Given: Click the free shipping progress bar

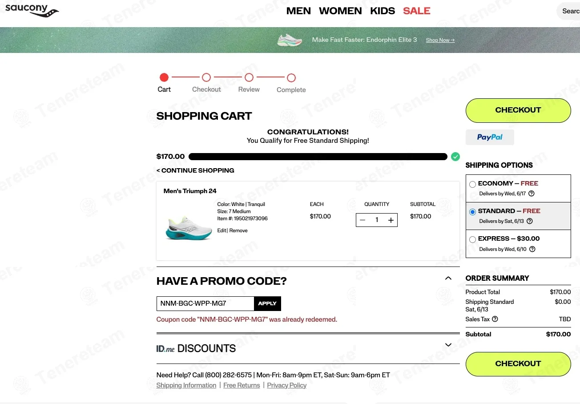Looking at the screenshot, I should [318, 157].
